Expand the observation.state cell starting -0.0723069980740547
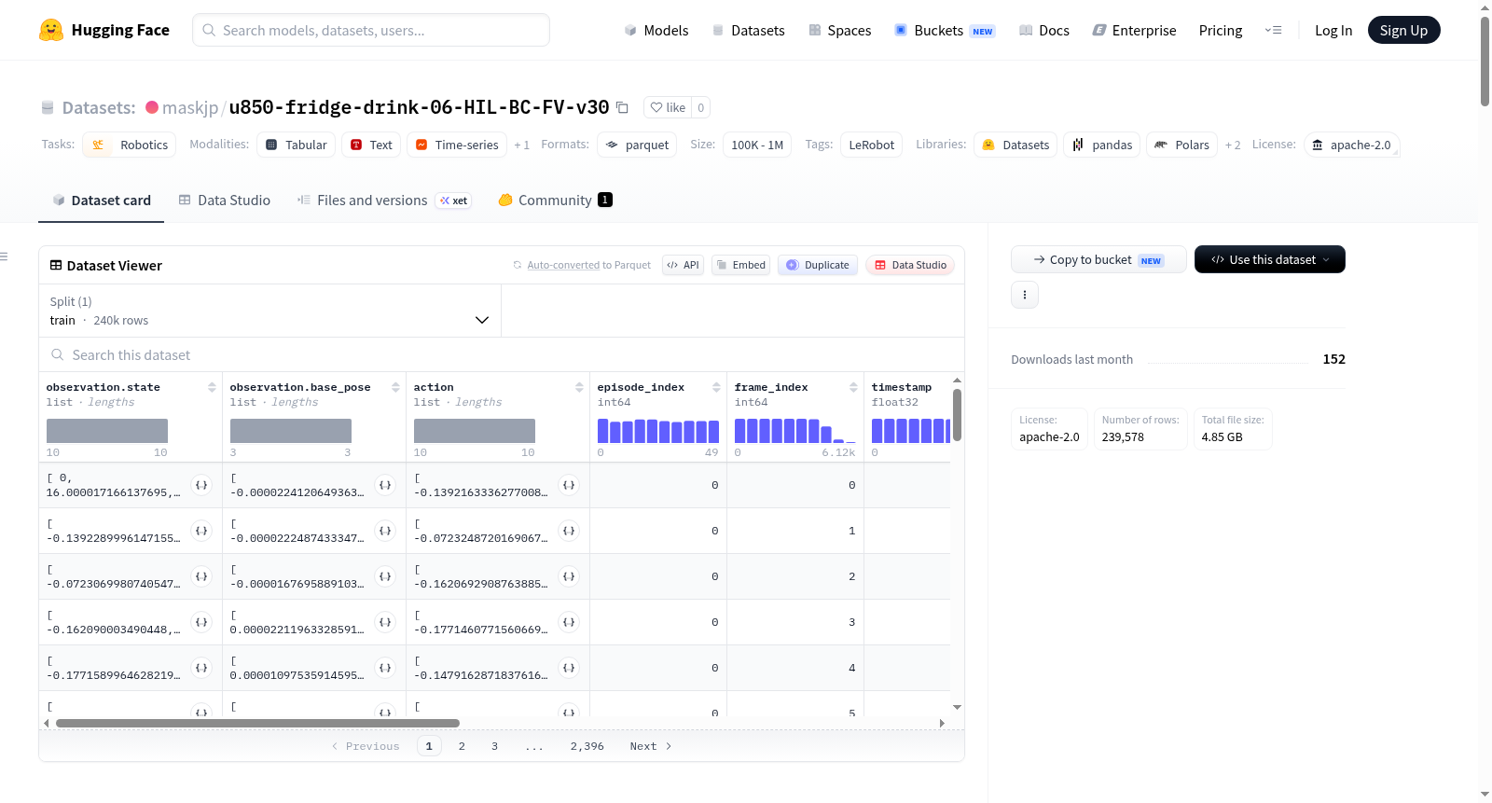The width and height of the screenshot is (1492, 803). coord(201,576)
